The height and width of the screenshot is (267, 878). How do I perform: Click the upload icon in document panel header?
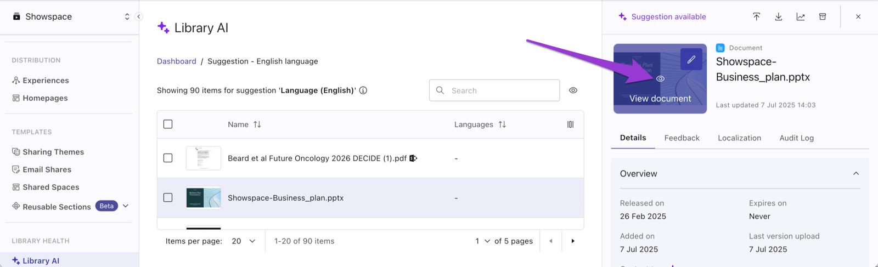click(756, 16)
